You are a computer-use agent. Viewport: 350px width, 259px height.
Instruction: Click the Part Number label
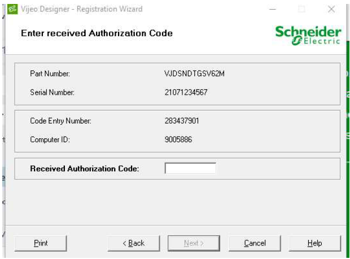pos(50,73)
